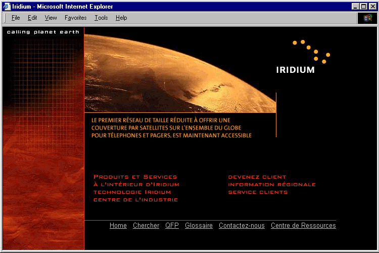This screenshot has height=253, width=379.
Task: Open Produits et Services link
Action: click(x=135, y=177)
